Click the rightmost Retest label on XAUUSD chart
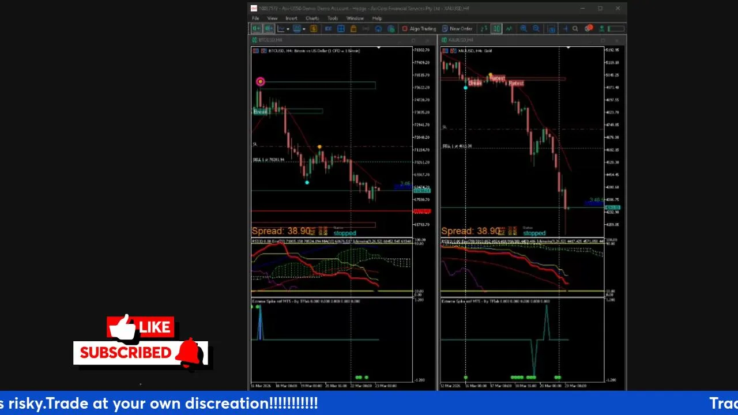The height and width of the screenshot is (415, 738). 516,83
